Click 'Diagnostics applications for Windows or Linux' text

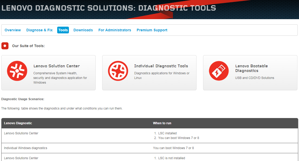(162, 76)
